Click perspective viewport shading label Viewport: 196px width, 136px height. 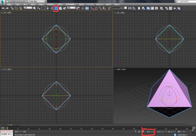tap(124, 69)
